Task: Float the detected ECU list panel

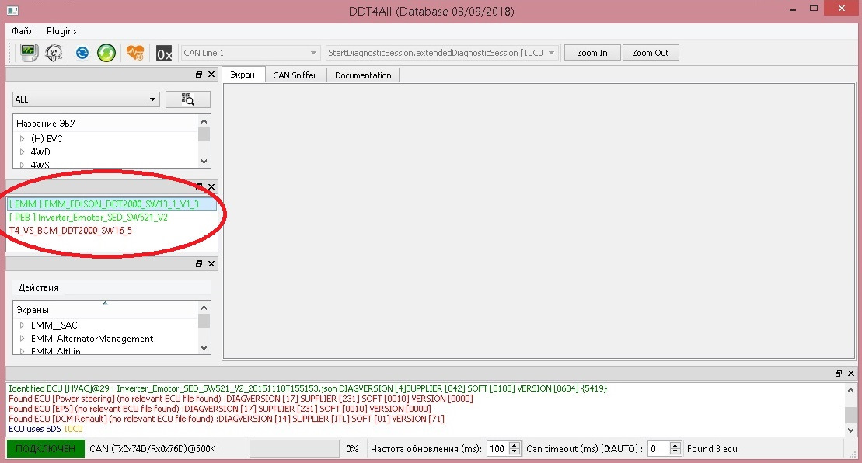Action: (x=199, y=186)
